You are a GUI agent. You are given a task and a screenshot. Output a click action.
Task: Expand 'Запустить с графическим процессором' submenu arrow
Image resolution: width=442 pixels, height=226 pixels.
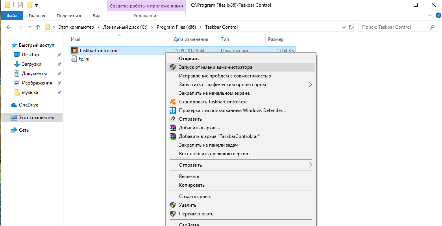311,85
